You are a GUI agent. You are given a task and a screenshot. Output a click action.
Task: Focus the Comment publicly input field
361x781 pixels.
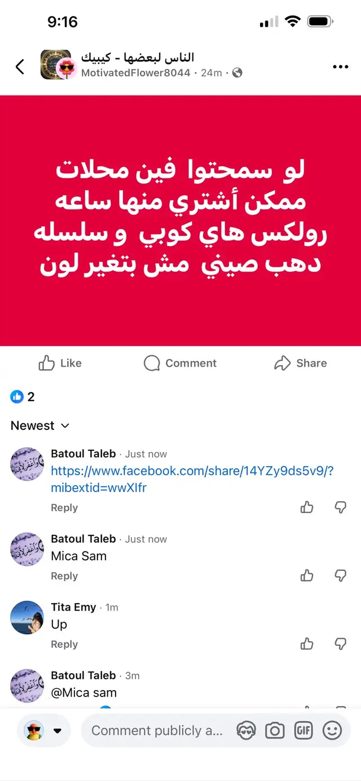pyautogui.click(x=157, y=731)
